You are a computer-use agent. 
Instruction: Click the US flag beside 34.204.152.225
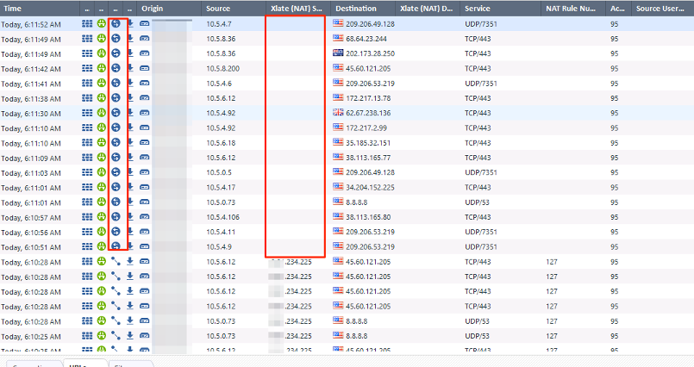tap(338, 187)
